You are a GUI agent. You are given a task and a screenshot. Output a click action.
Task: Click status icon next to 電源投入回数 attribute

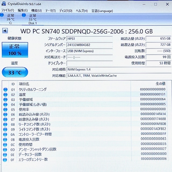click(5, 139)
